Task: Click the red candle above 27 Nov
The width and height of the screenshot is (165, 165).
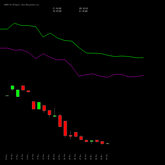Action: 81,138
